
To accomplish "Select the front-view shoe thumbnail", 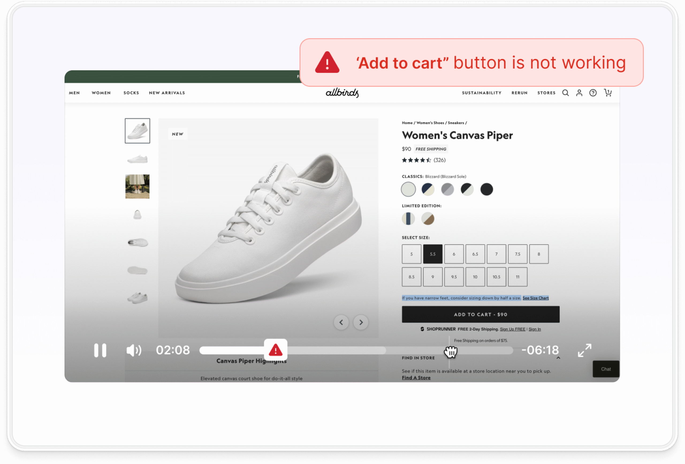I will click(137, 215).
